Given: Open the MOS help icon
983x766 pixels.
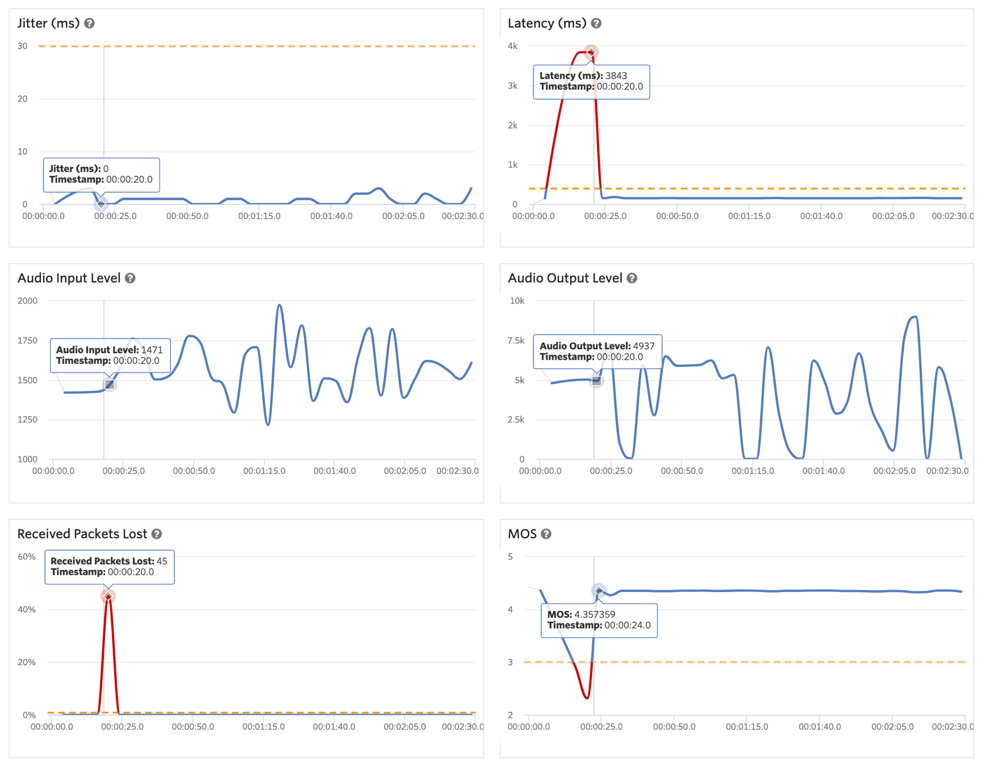Looking at the screenshot, I should click(x=545, y=534).
